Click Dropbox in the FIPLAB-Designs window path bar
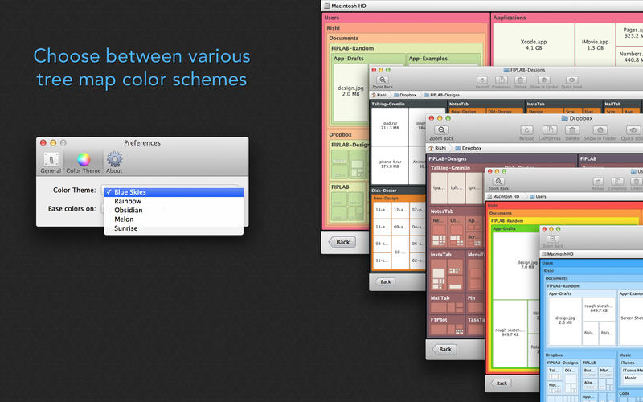This screenshot has height=402, width=643. pyautogui.click(x=405, y=95)
